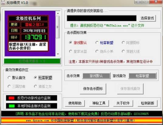Open the 神秘工具 button
163x125 pixels.
(x=99, y=103)
